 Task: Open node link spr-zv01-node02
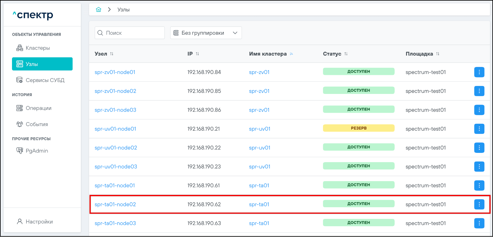115,91
